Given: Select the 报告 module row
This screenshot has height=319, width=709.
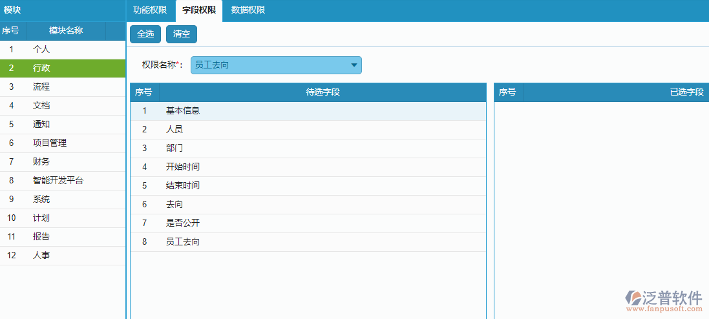Looking at the screenshot, I should (x=63, y=237).
